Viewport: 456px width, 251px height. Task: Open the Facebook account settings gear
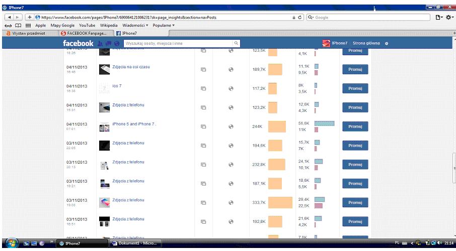pyautogui.click(x=387, y=44)
